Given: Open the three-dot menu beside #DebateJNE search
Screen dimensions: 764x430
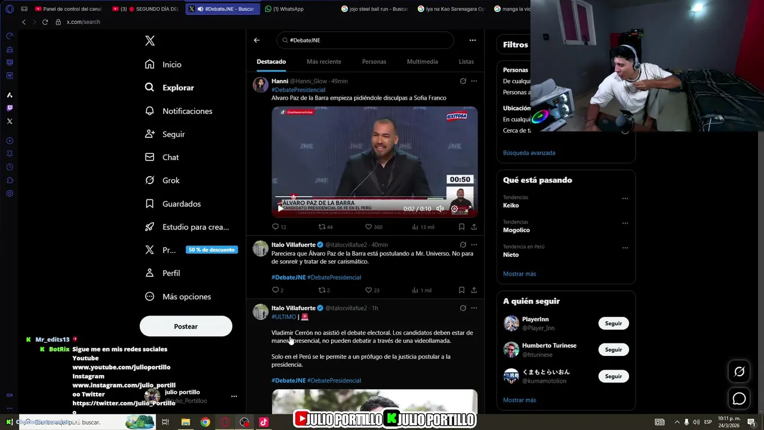Looking at the screenshot, I should point(472,40).
